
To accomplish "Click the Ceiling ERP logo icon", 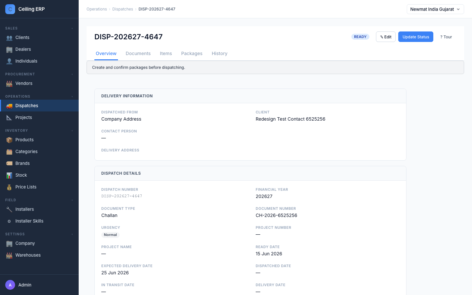I will click(x=10, y=9).
